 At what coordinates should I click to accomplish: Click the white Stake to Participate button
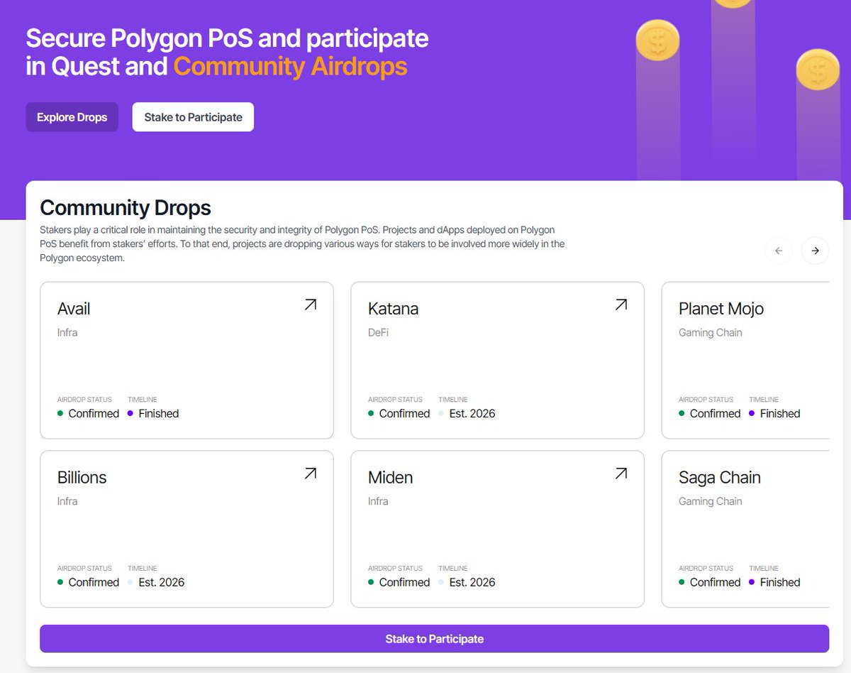[x=193, y=117]
